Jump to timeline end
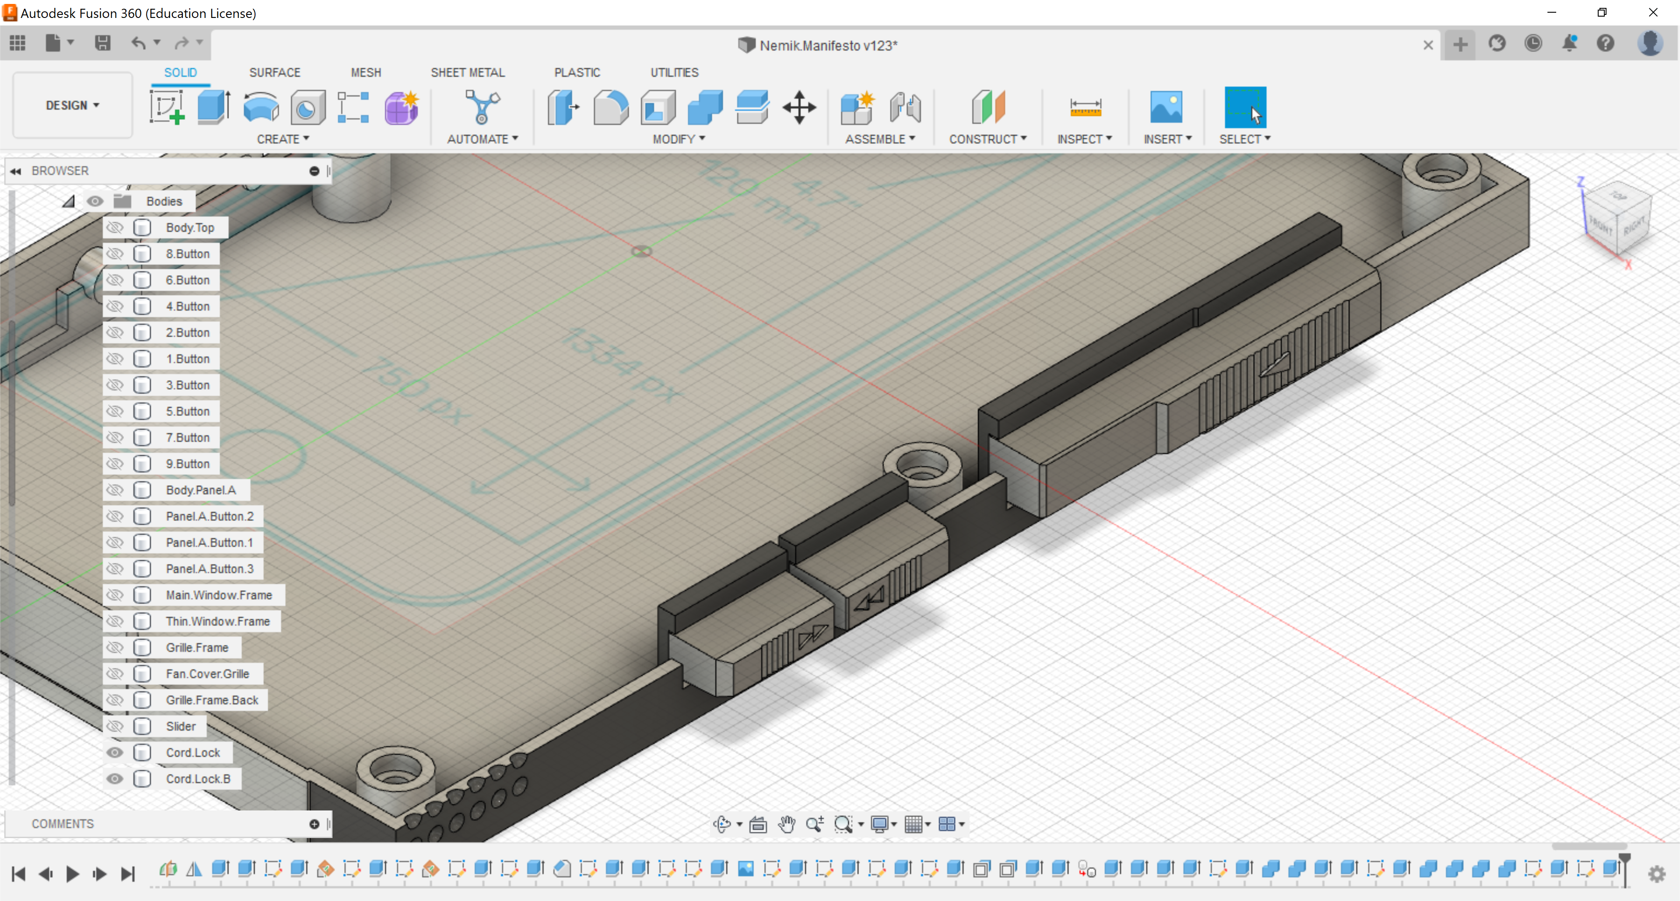The image size is (1680, 901). pyautogui.click(x=128, y=873)
